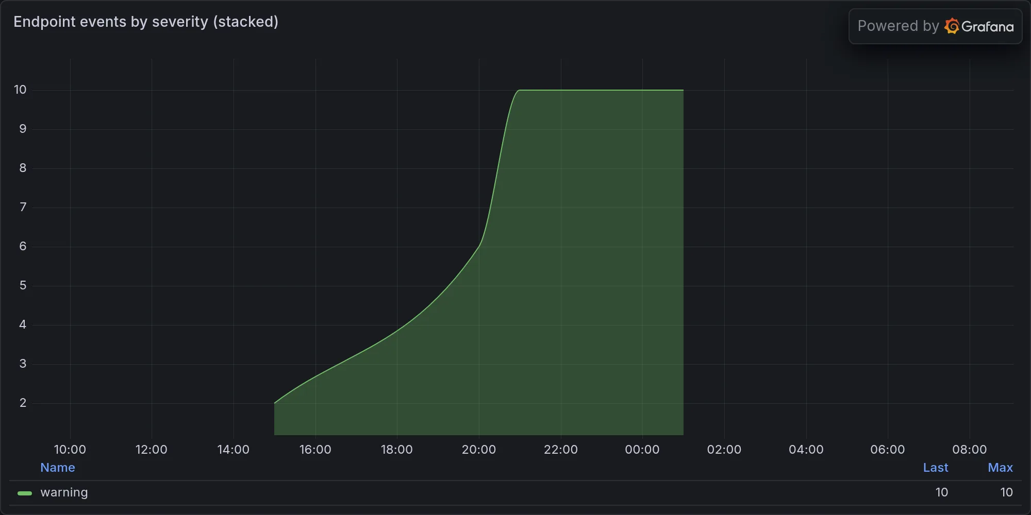Click the 06:00 time axis label

(x=888, y=450)
